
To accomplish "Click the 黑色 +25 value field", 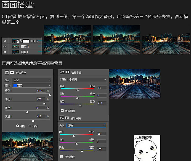I will point(41,116).
